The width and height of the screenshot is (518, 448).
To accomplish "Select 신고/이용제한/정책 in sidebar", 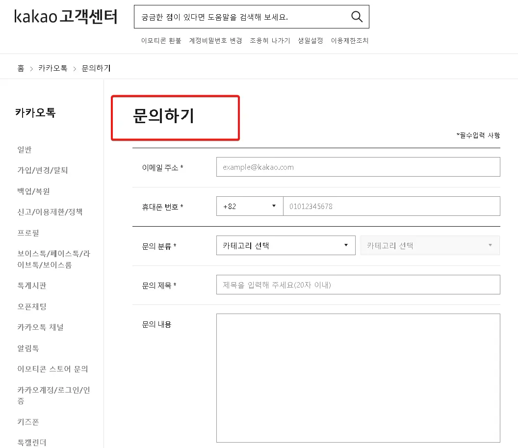I will tap(50, 212).
